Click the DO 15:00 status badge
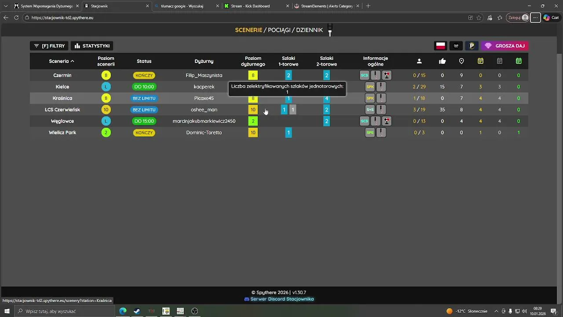Image resolution: width=563 pixels, height=317 pixels. (x=144, y=121)
